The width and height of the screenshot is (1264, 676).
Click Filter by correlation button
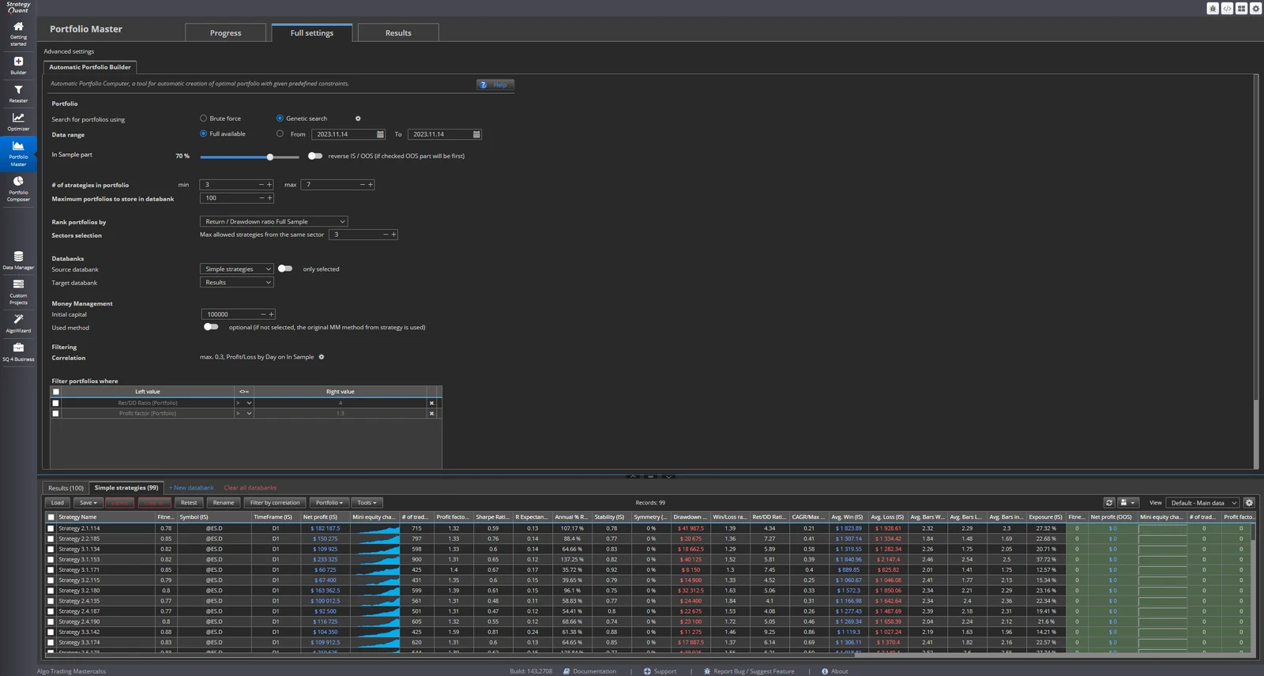coord(275,502)
